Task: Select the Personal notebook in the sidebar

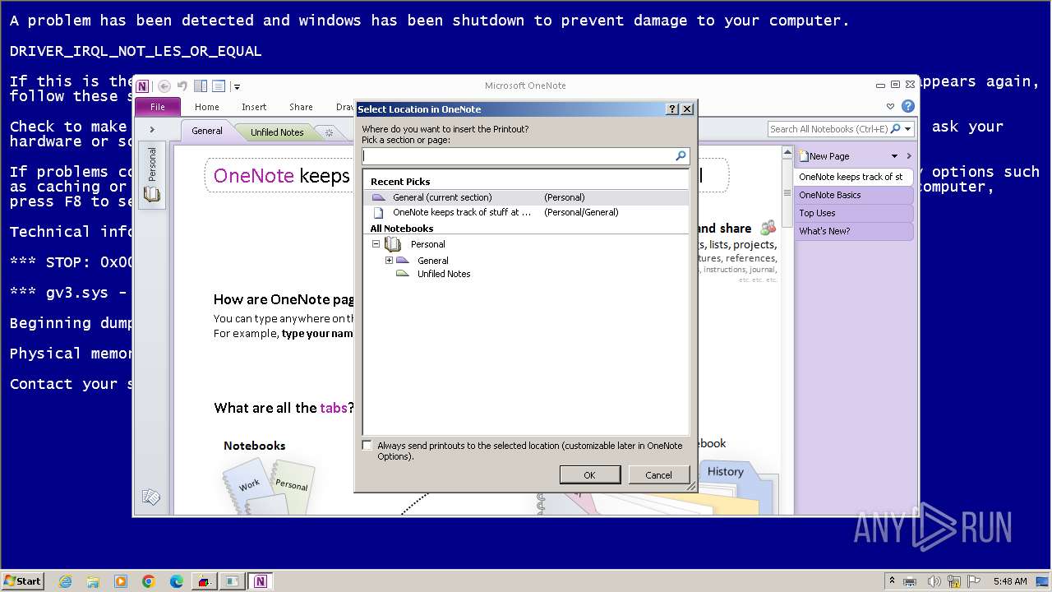Action: [152, 174]
